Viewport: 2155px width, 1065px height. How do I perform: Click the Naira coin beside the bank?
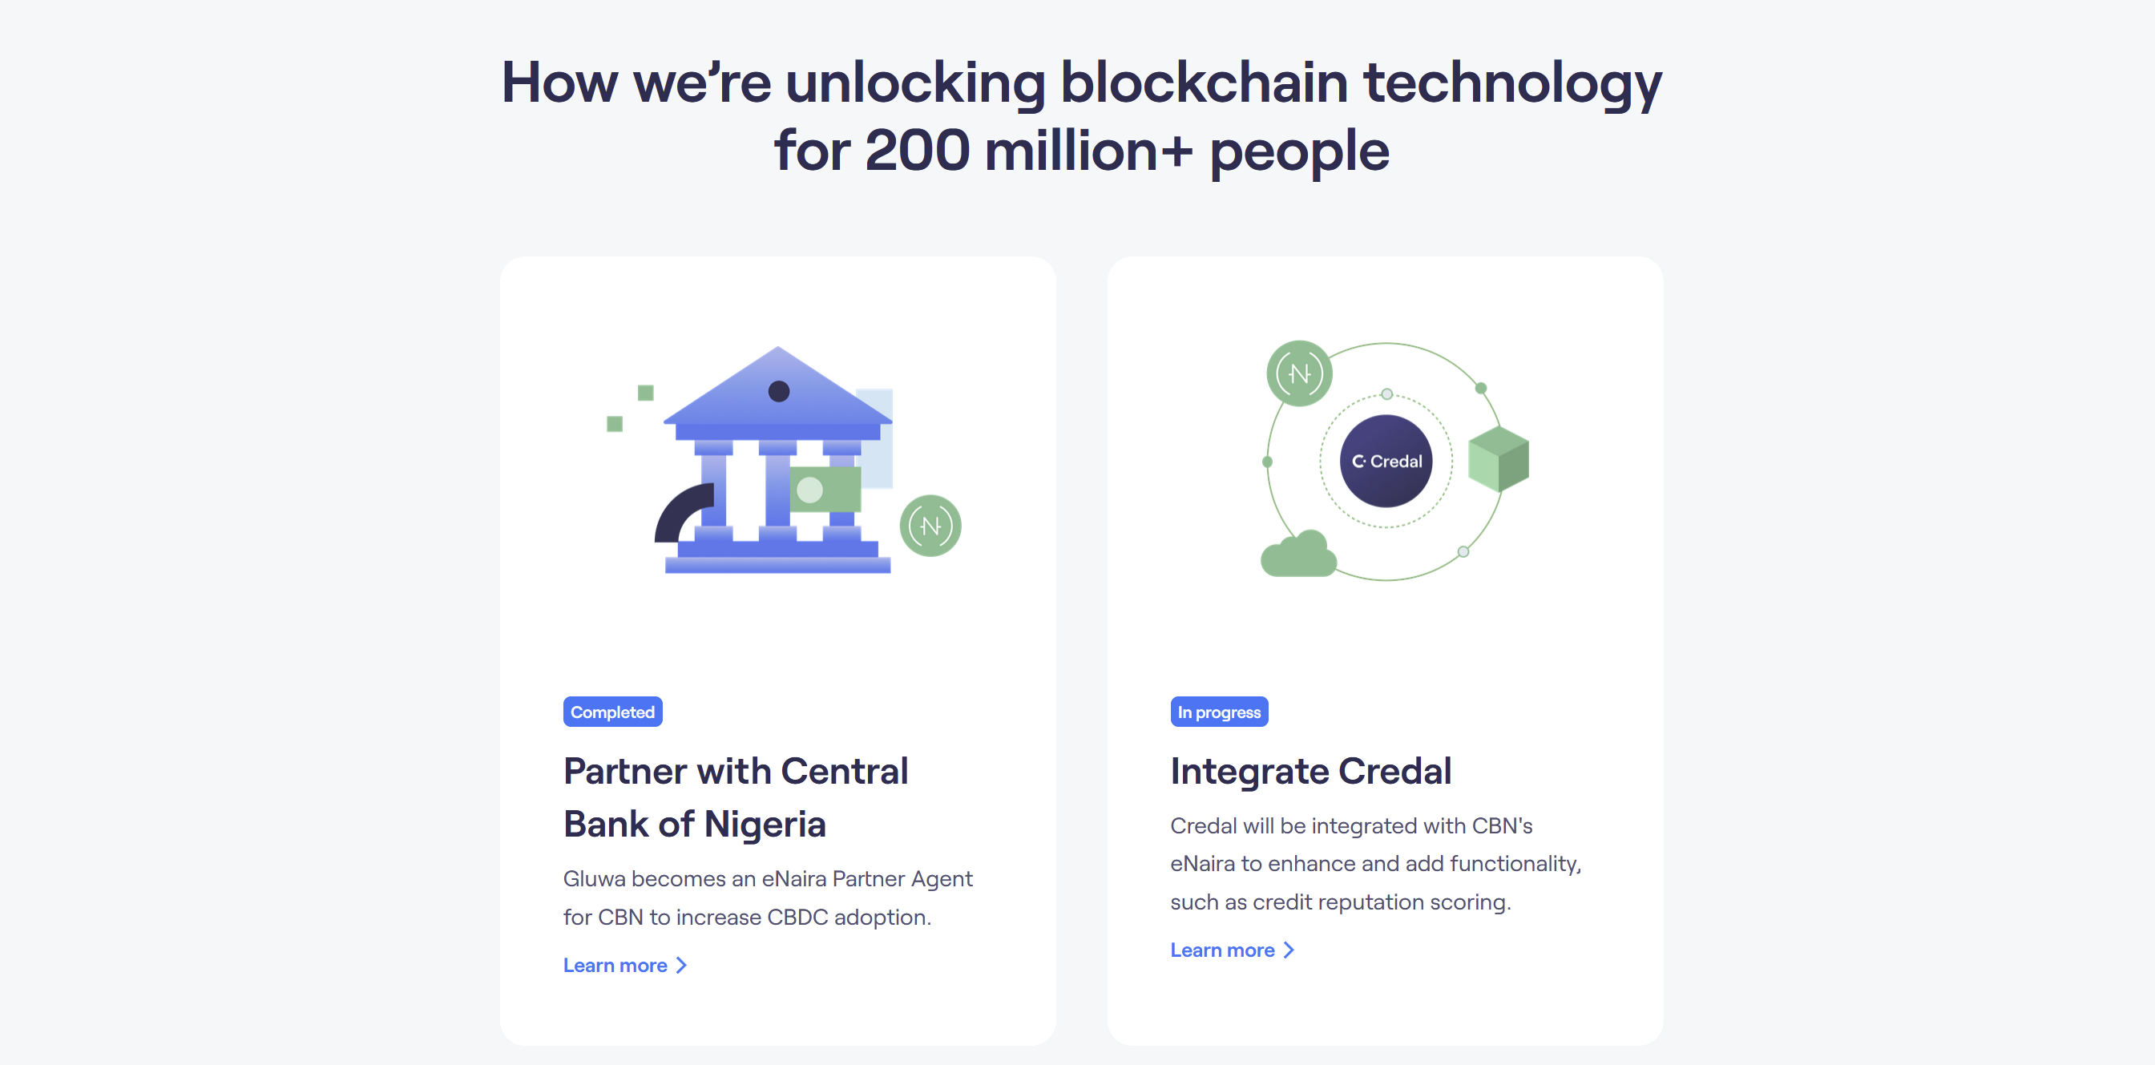930,526
